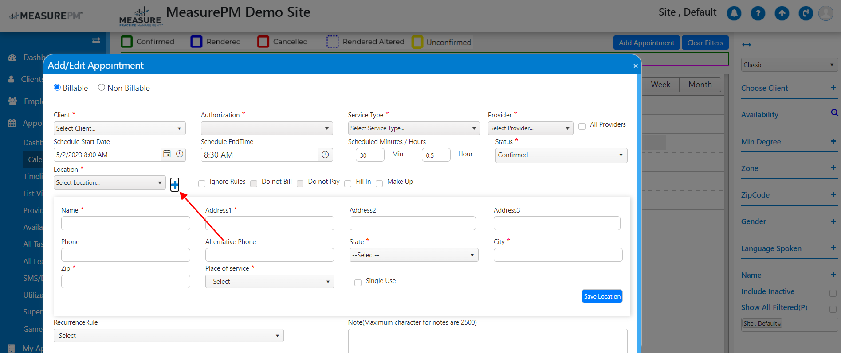Enable the Ignore Rules checkbox

point(202,183)
